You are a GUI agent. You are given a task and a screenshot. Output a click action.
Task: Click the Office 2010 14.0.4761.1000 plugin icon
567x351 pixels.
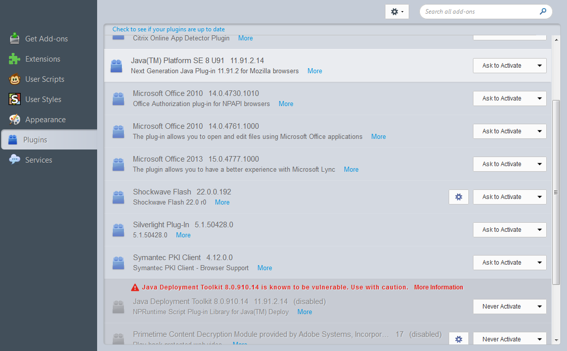(x=118, y=132)
